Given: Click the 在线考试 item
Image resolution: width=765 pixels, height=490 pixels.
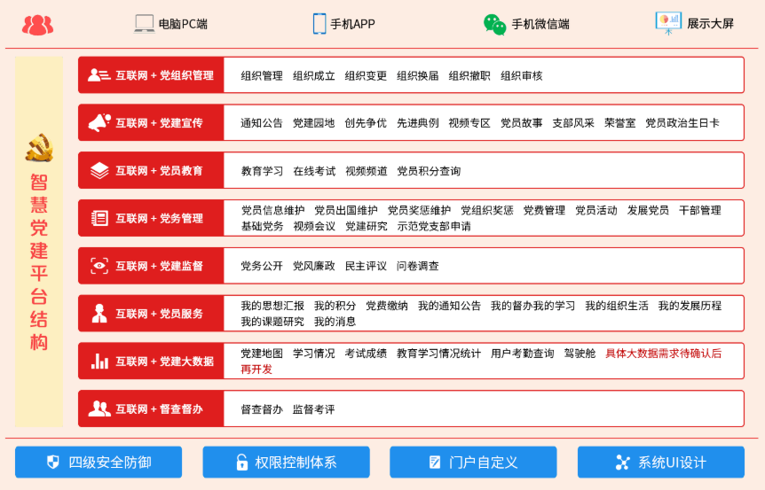Looking at the screenshot, I should point(314,171).
